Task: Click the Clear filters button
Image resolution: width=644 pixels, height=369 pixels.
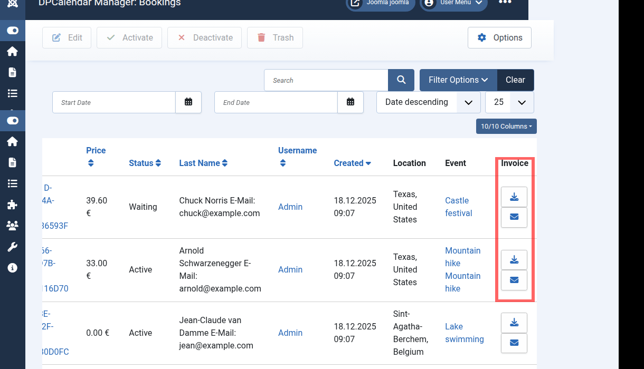Action: point(515,80)
